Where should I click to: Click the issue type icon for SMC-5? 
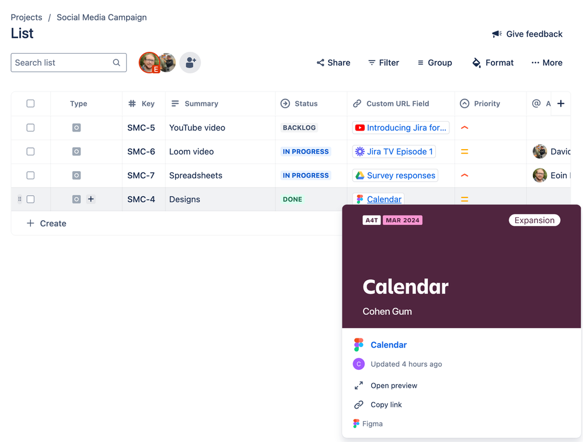click(x=76, y=128)
